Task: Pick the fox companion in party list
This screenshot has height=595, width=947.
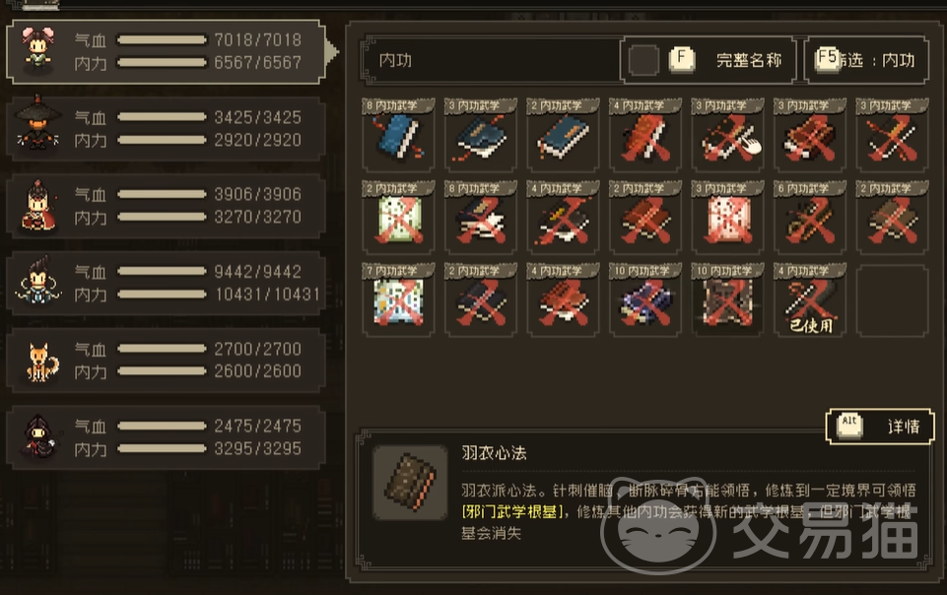Action: [x=167, y=361]
